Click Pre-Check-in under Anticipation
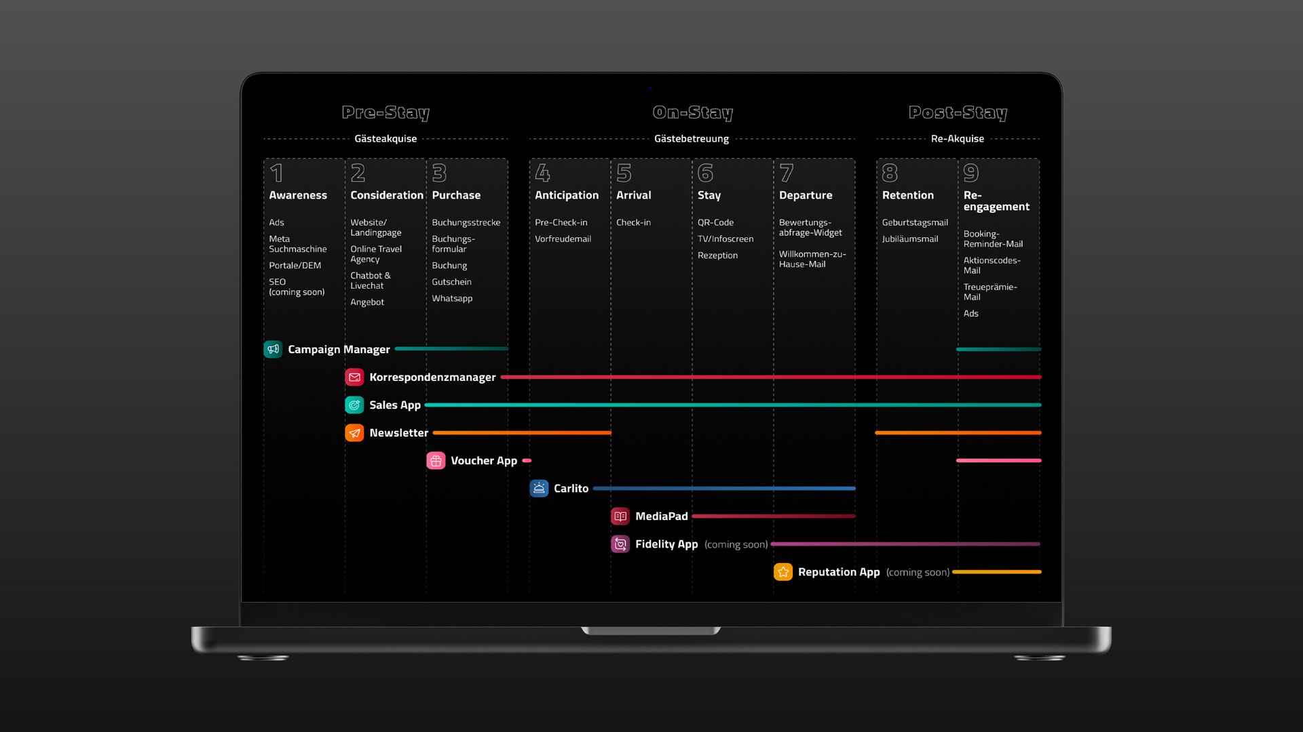1303x732 pixels. [x=561, y=222]
